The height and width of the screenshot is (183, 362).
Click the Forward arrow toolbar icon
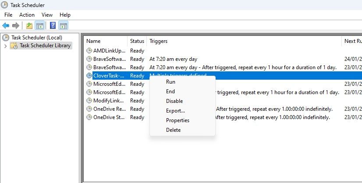click(16, 25)
